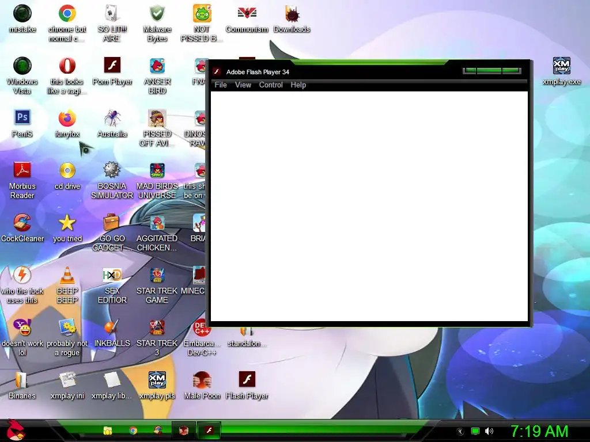Launch the HxD hex editor shortcut
The width and height of the screenshot is (590, 442).
112,284
